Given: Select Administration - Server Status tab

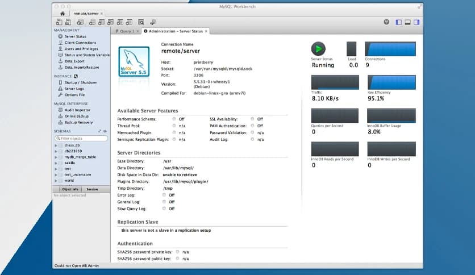Looking at the screenshot, I should coord(176,31).
